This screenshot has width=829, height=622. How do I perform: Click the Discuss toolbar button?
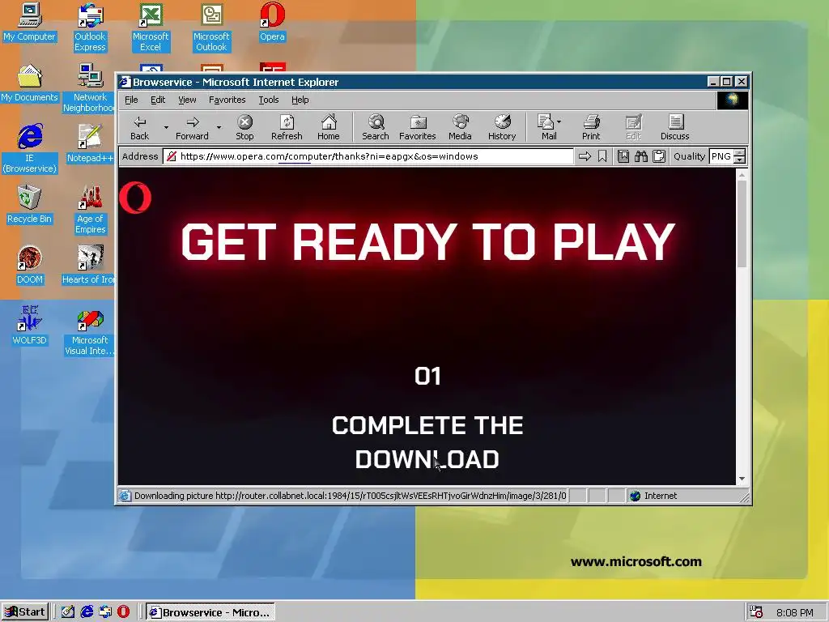click(x=674, y=127)
